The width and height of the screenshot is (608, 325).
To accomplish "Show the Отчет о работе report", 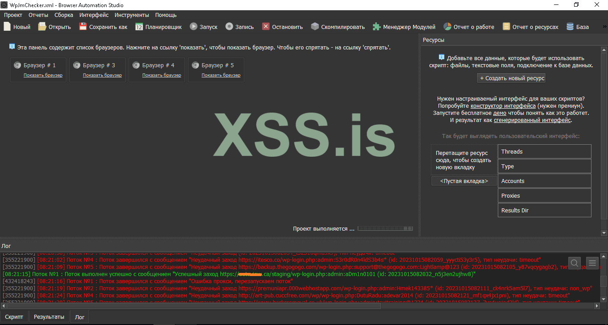I will coord(468,27).
